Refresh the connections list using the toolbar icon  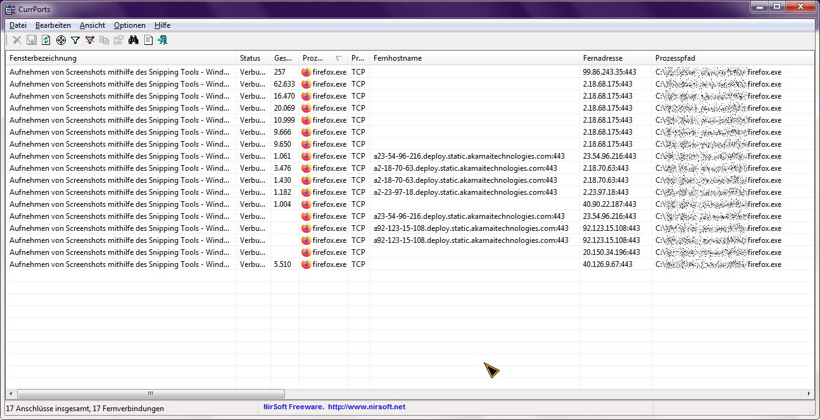(x=46, y=40)
